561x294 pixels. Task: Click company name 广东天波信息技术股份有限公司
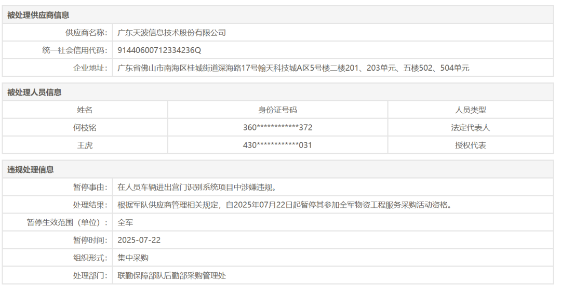[x=172, y=33]
